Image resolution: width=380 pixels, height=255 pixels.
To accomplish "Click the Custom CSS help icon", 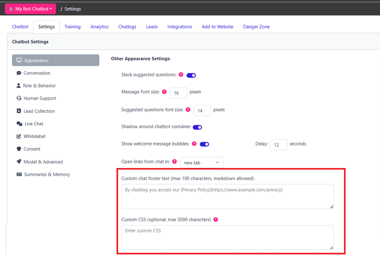I will click(216, 219).
